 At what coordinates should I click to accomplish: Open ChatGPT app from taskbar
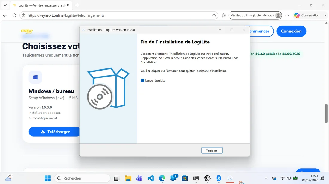tap(207, 178)
